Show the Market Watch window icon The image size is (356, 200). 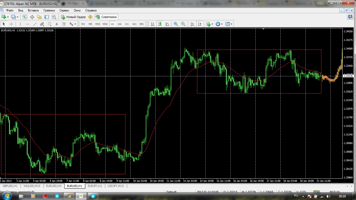click(x=25, y=17)
